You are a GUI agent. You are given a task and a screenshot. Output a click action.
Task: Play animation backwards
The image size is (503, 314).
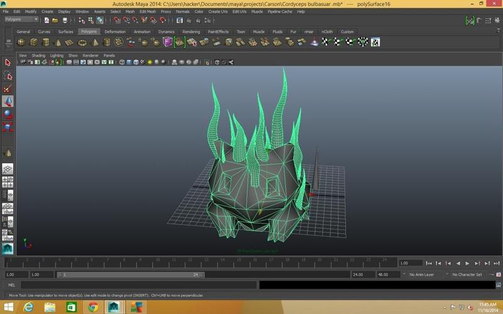458,263
